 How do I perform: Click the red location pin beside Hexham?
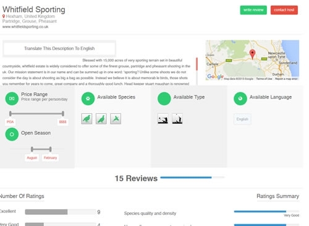(4, 16)
